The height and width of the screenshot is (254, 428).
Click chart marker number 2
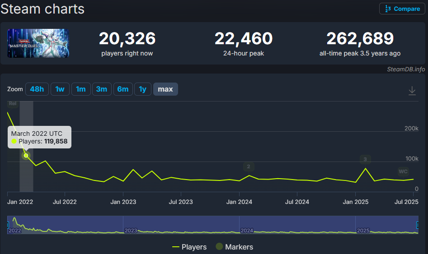coord(249,166)
